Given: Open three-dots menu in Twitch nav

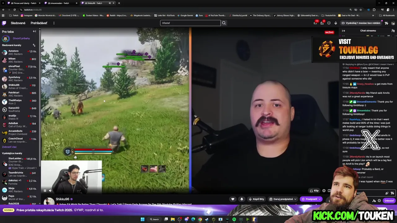Looking at the screenshot, I should pyautogui.click(x=54, y=23).
